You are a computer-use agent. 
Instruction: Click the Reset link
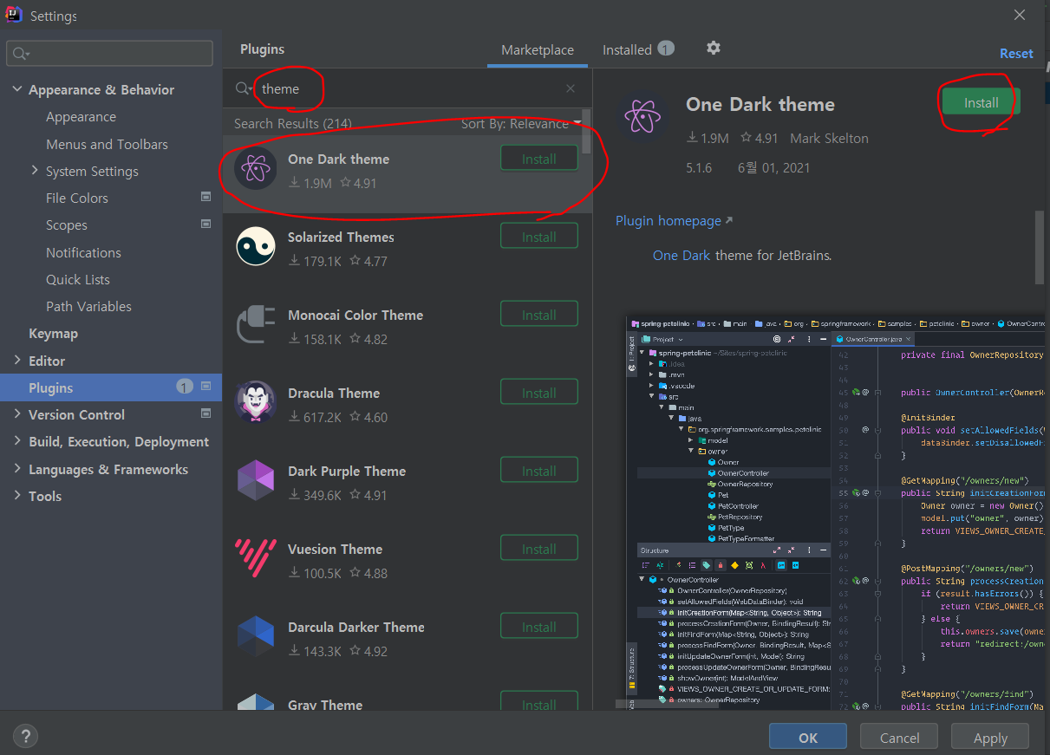[1016, 53]
